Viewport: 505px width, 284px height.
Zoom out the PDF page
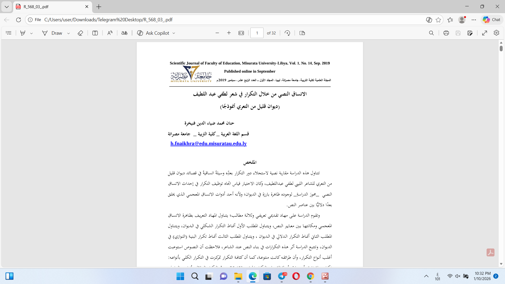pos(217,33)
